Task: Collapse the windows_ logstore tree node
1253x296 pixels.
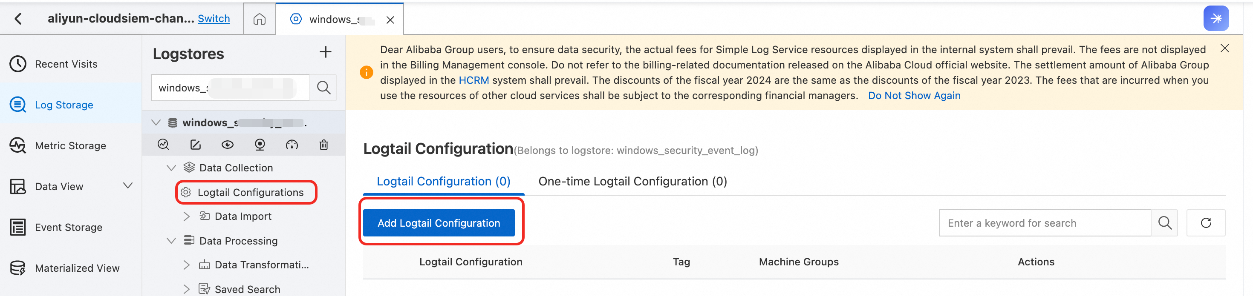Action: click(x=156, y=122)
